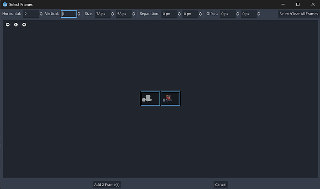Click the Vertical stepper arrows
This screenshot has height=189, width=320.
79,14
